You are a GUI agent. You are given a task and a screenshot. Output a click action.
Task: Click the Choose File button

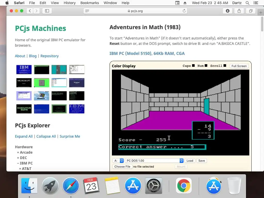(122, 167)
